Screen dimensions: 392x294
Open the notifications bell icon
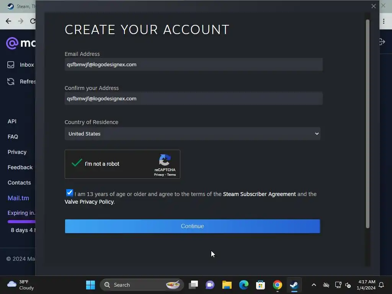coord(382,285)
